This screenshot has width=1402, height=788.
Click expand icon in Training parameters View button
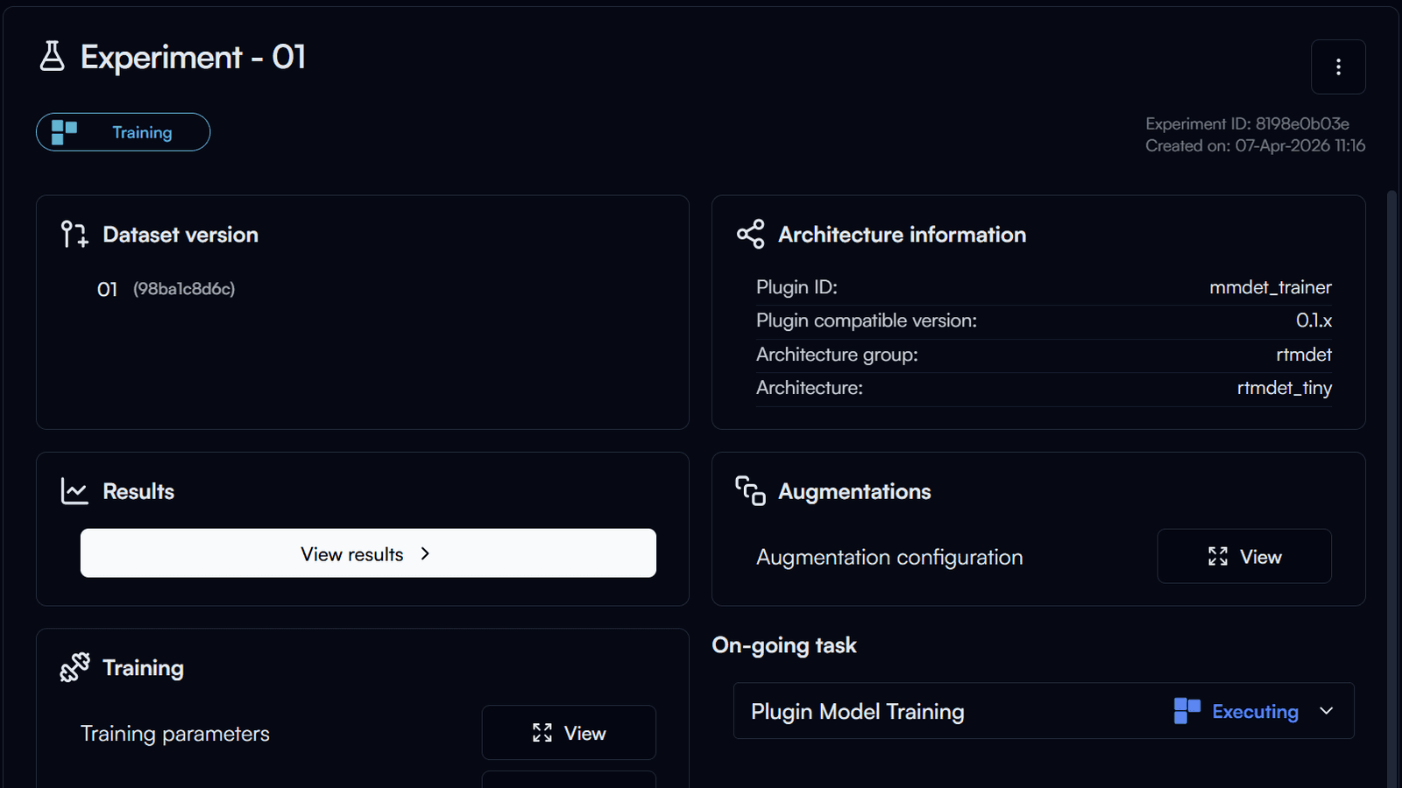coord(542,733)
